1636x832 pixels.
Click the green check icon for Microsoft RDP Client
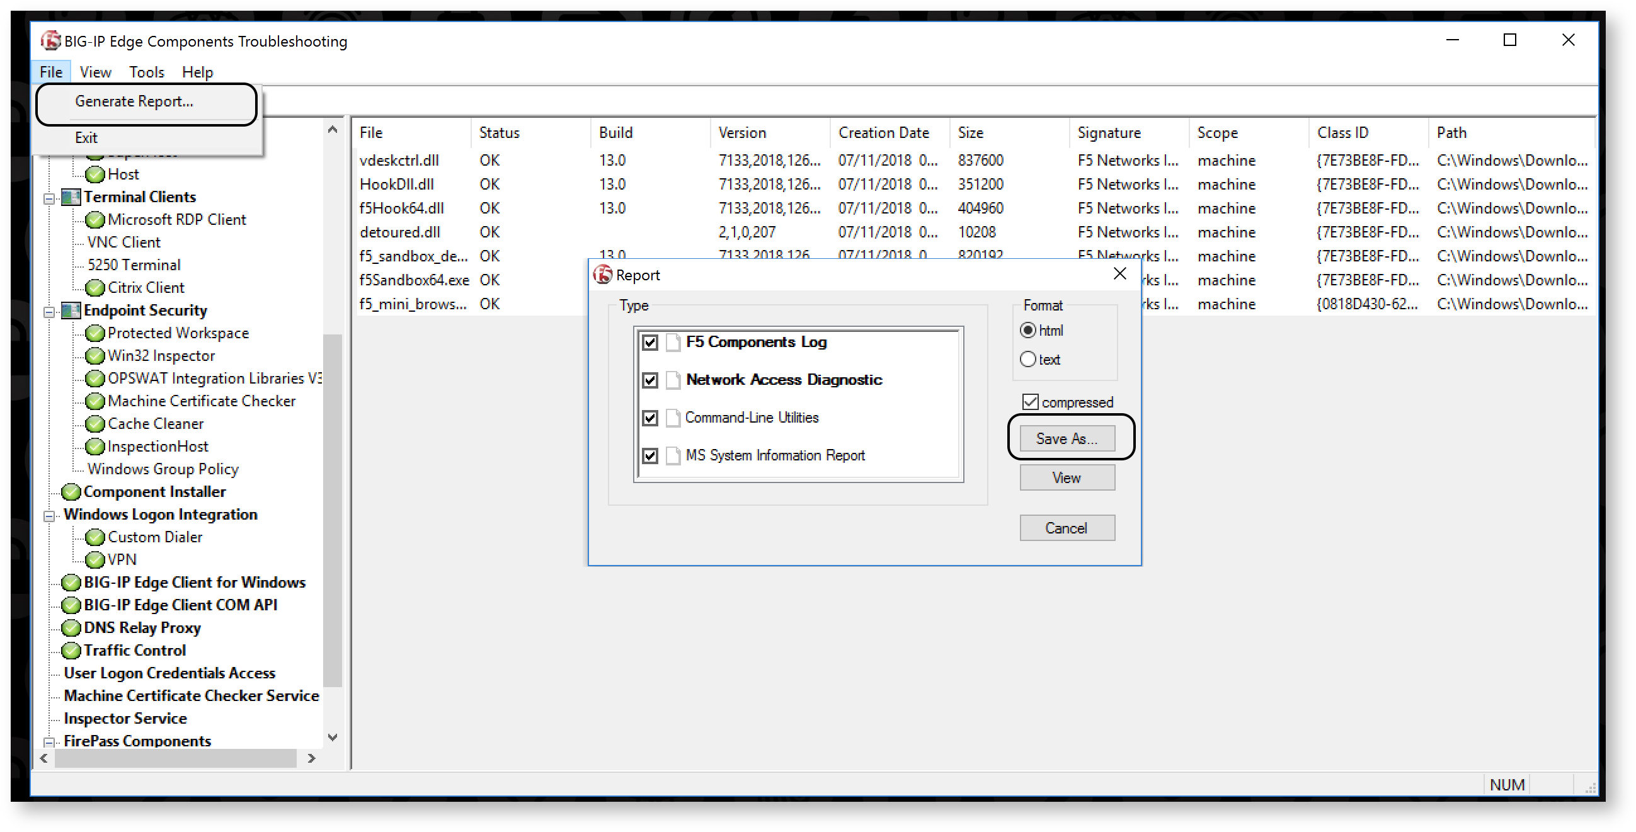pos(94,220)
